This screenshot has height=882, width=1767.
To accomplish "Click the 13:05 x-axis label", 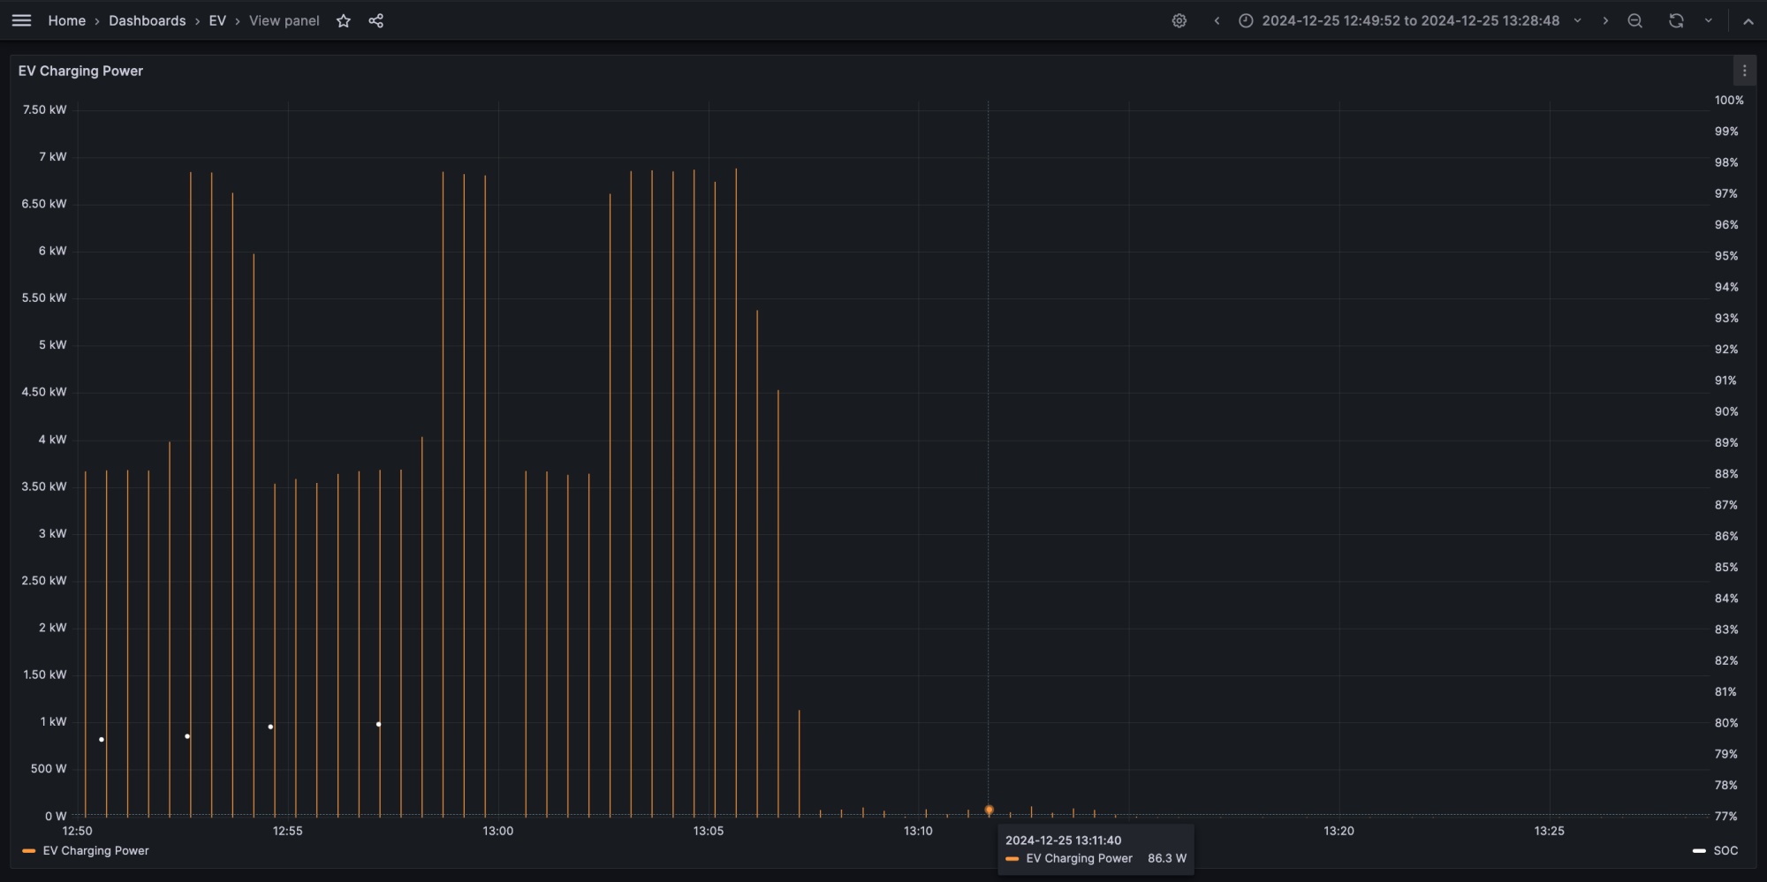I will 708,831.
